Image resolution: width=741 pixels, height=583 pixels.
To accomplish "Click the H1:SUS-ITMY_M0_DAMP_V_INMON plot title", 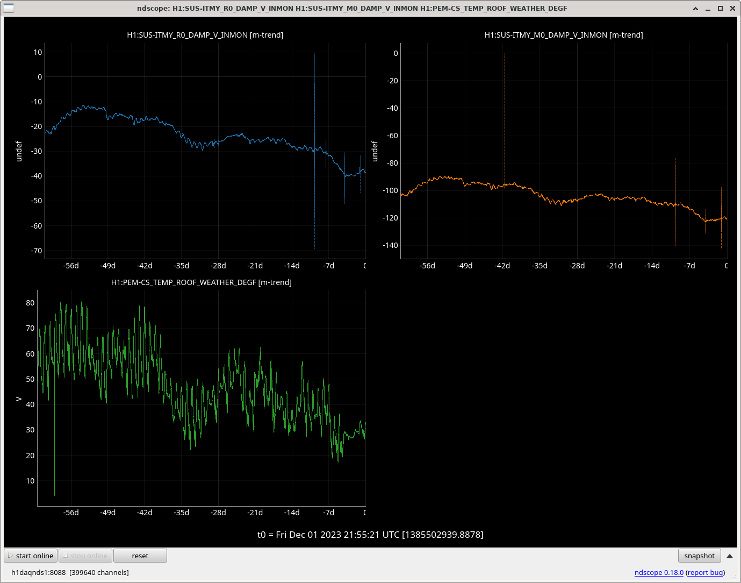I will pyautogui.click(x=564, y=35).
